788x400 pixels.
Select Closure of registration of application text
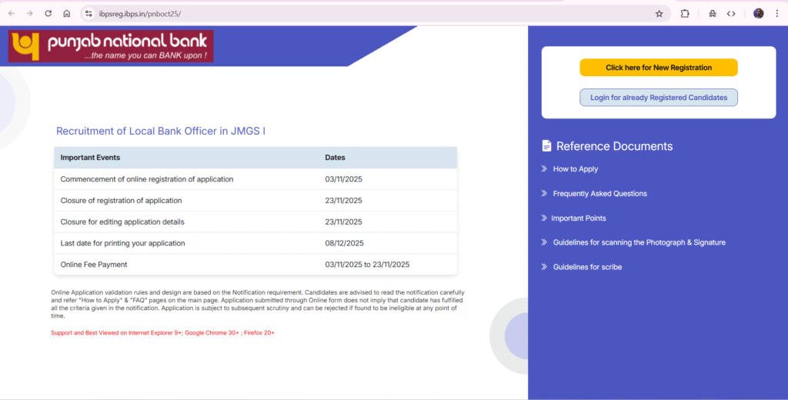pyautogui.click(x=121, y=201)
